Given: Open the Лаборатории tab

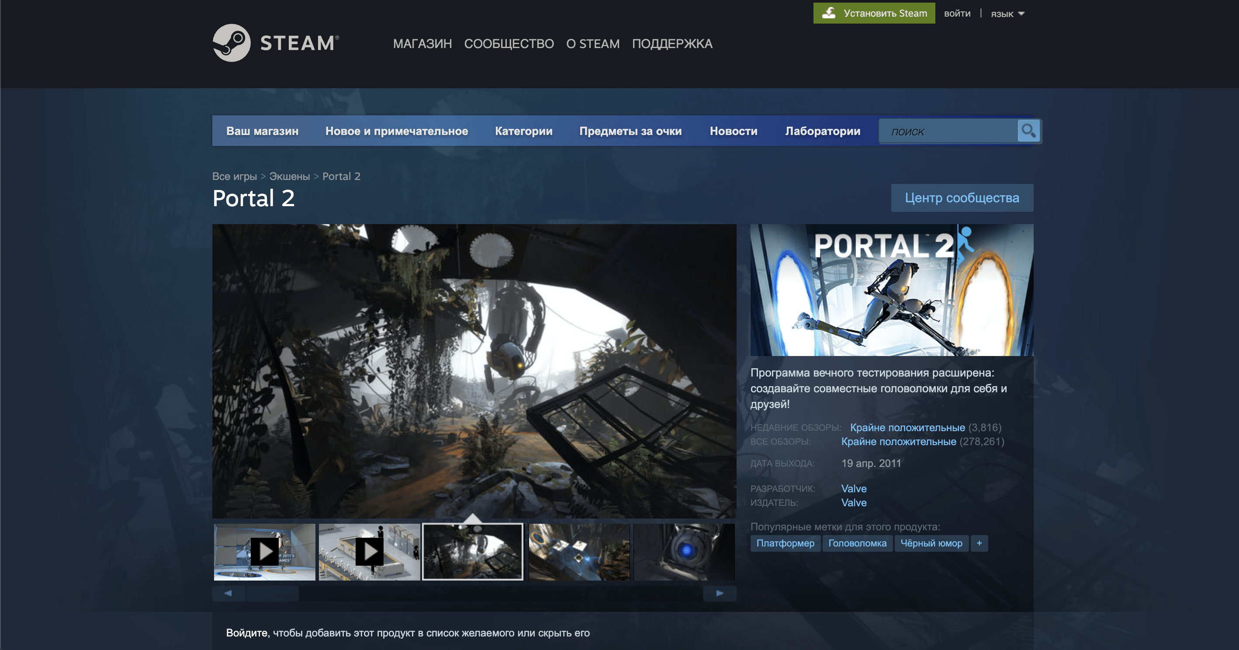Looking at the screenshot, I should click(x=823, y=131).
